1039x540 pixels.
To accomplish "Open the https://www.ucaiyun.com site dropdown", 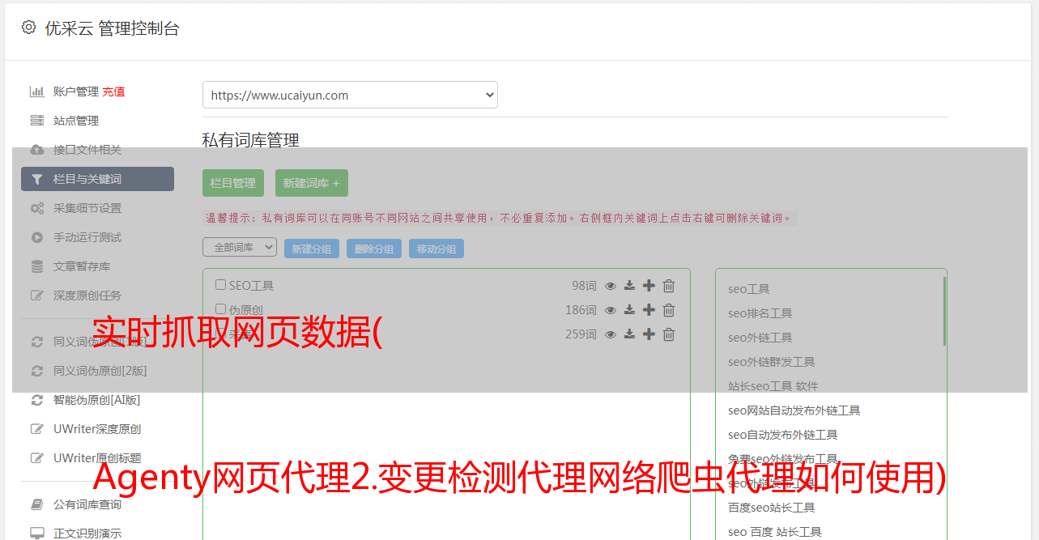I will [350, 95].
